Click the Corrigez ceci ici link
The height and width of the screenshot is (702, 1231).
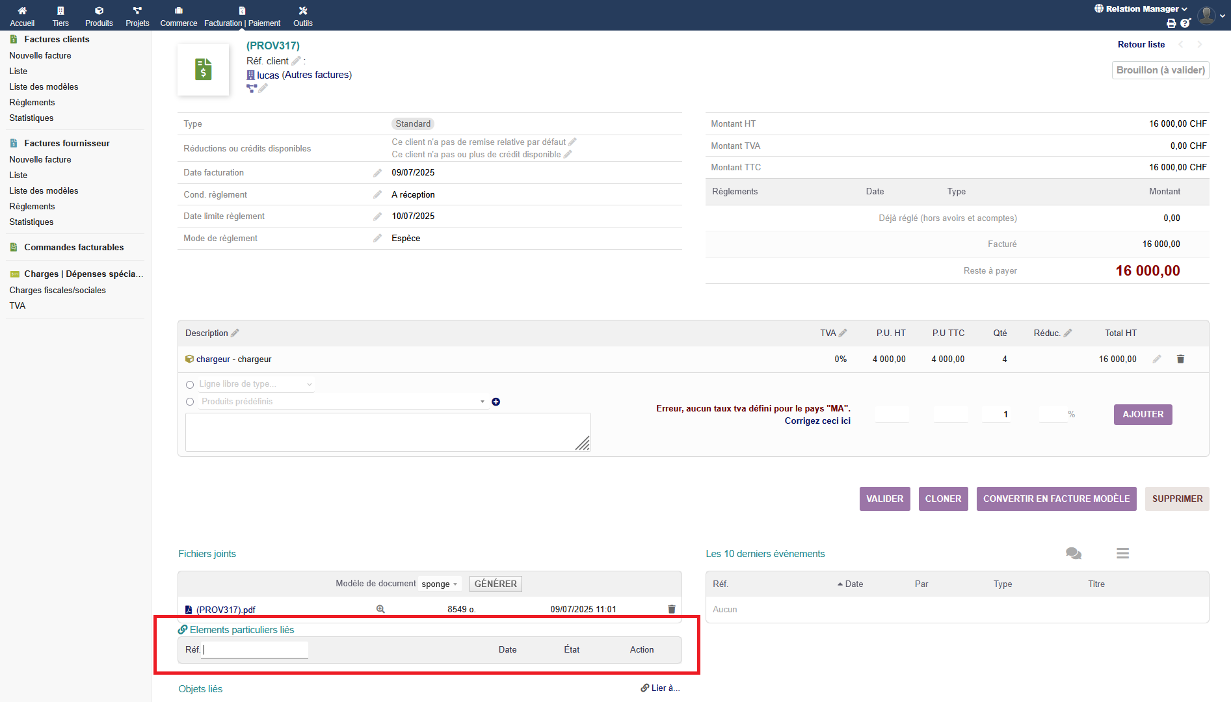coord(817,421)
